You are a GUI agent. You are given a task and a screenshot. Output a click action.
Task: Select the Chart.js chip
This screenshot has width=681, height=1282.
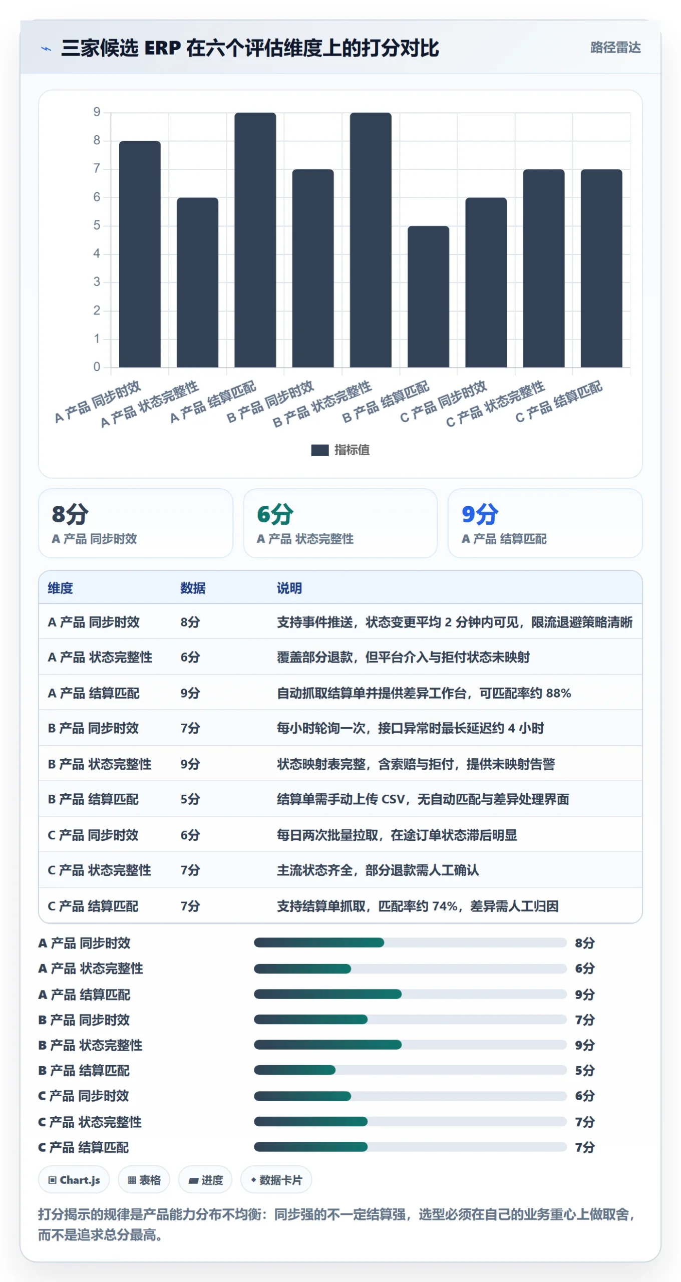click(74, 1179)
